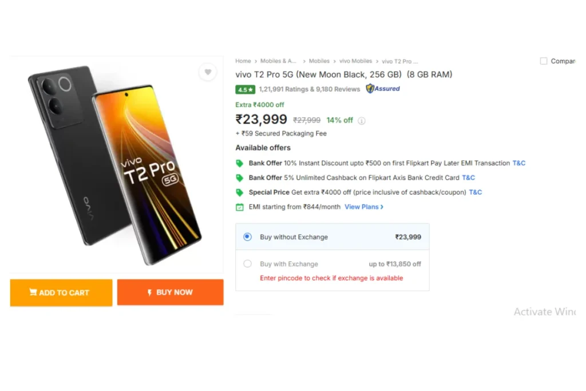586x391 pixels.
Task: Click the BUY NOW button
Action: coord(171,293)
